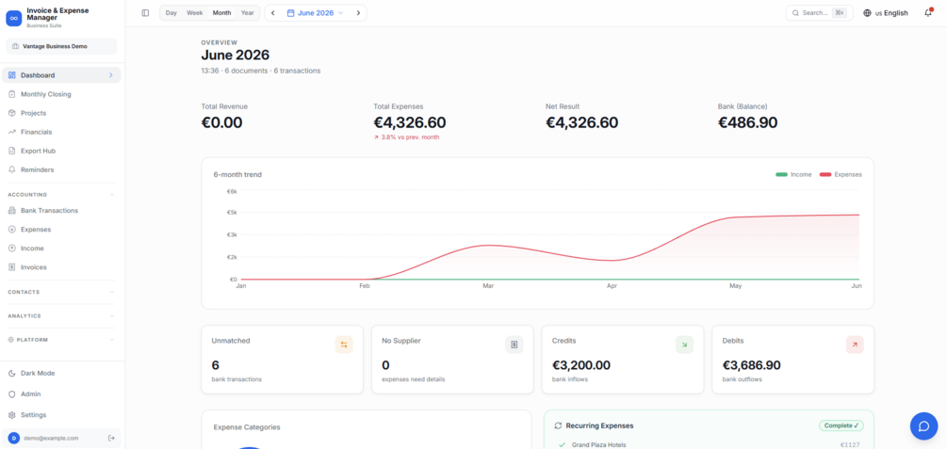Toggle Income series in chart legend
947x449 pixels.
click(793, 174)
